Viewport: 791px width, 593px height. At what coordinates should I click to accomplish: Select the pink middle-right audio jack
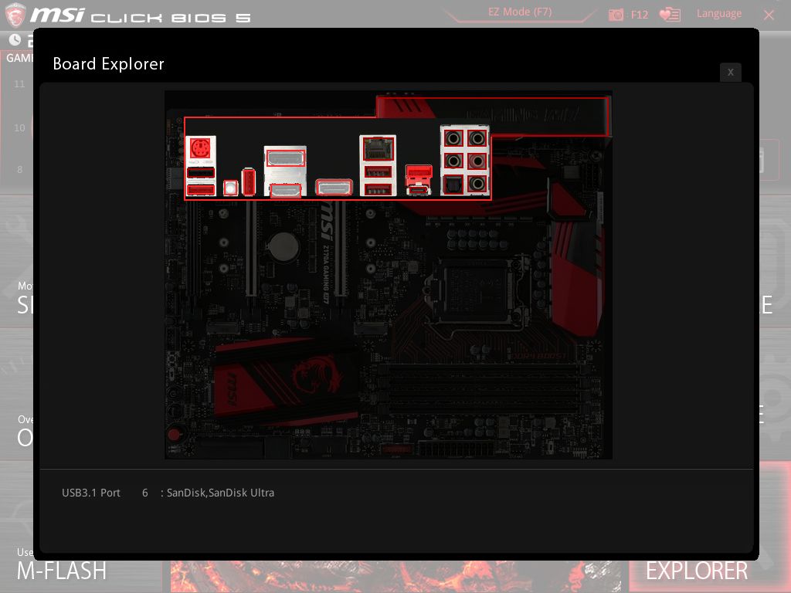(x=477, y=161)
